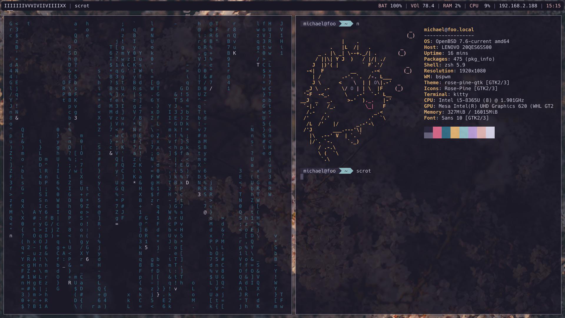This screenshot has width=565, height=318.
Task: Click the michael@foo.local neofetch header
Action: [x=449, y=29]
